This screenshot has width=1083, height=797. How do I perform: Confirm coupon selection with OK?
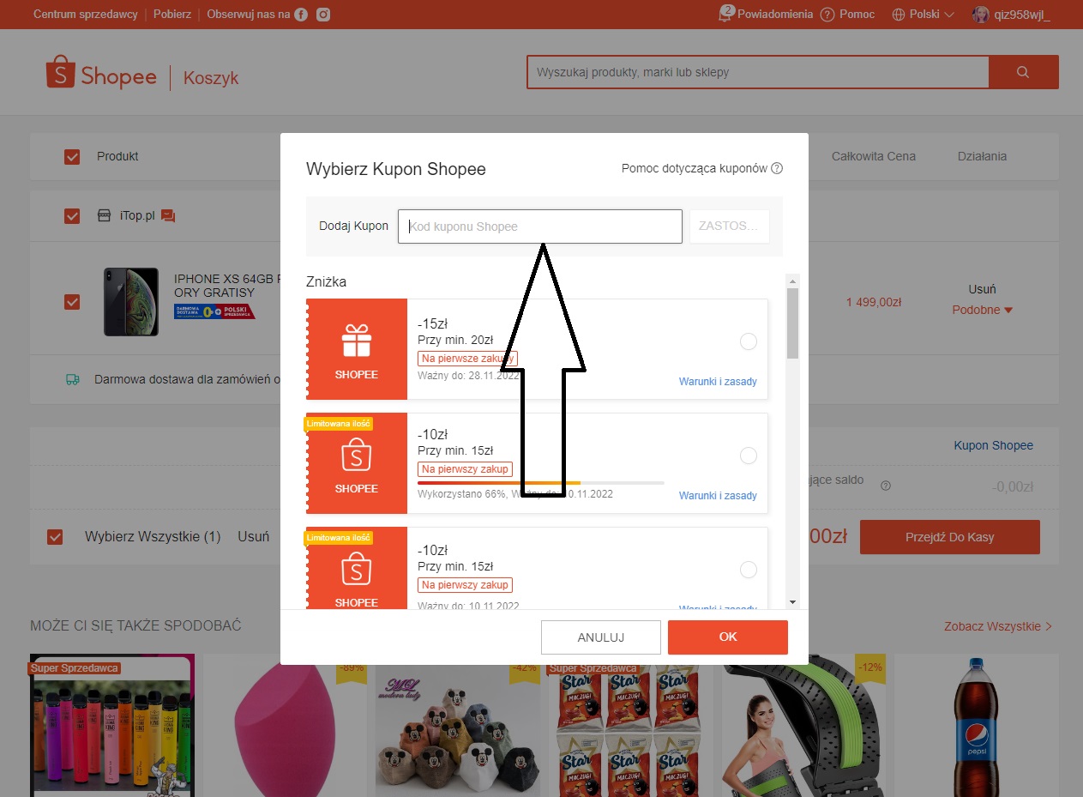728,637
